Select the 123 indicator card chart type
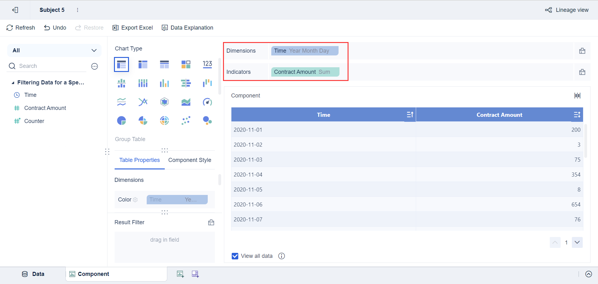The image size is (598, 284). [x=207, y=64]
